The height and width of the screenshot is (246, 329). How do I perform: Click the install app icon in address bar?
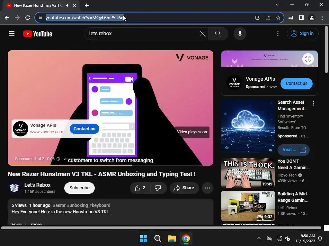click(x=257, y=18)
